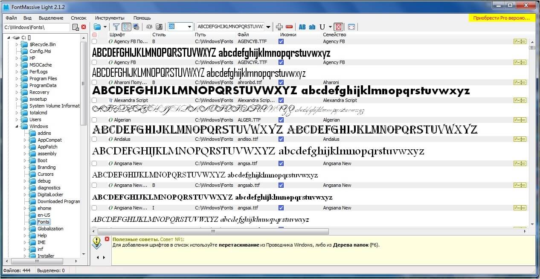
Task: Click the lightbulb tips icon
Action: [x=97, y=242]
